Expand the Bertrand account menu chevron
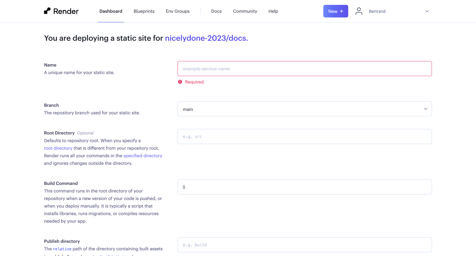The height and width of the screenshot is (256, 476). [427, 11]
